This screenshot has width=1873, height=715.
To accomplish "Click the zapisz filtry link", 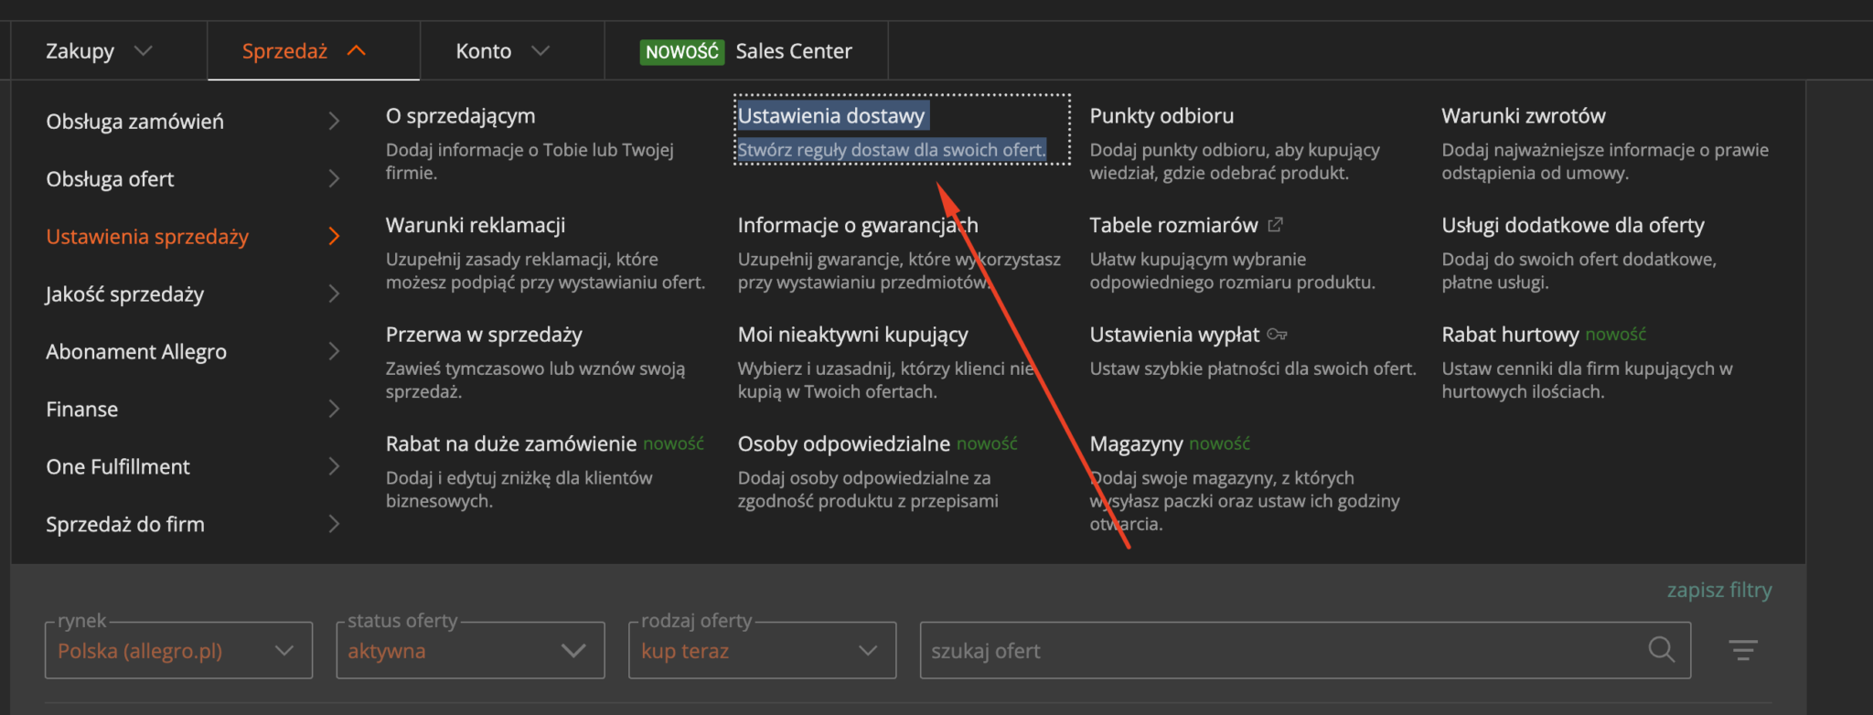I will click(x=1719, y=590).
